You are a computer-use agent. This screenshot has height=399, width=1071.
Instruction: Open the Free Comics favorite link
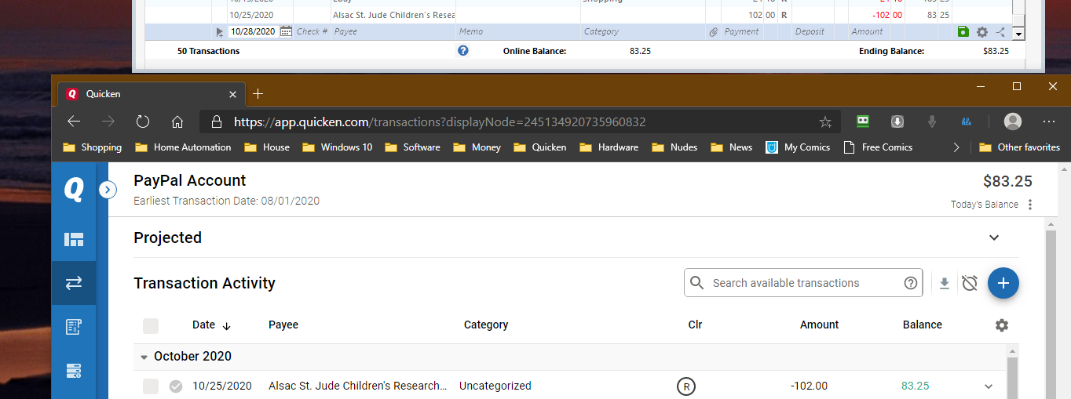878,147
